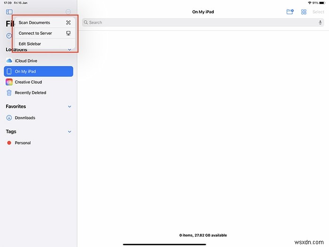This screenshot has width=329, height=247.
Task: Click the Tags heading
Action: pos(11,131)
